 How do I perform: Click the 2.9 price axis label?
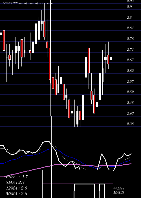coord(129,7)
